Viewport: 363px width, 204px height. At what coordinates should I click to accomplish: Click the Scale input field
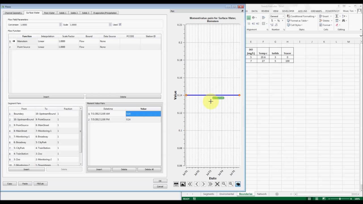pos(89,25)
